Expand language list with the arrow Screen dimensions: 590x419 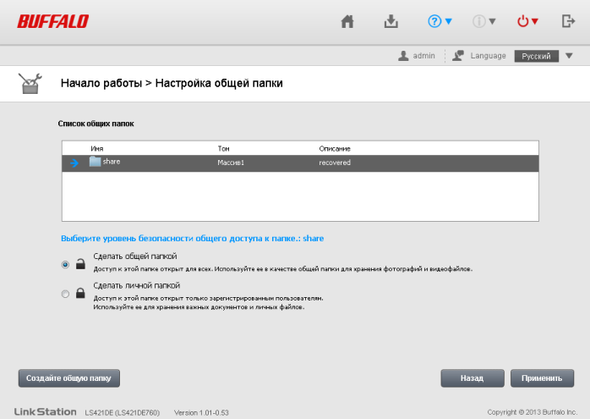pos(569,56)
